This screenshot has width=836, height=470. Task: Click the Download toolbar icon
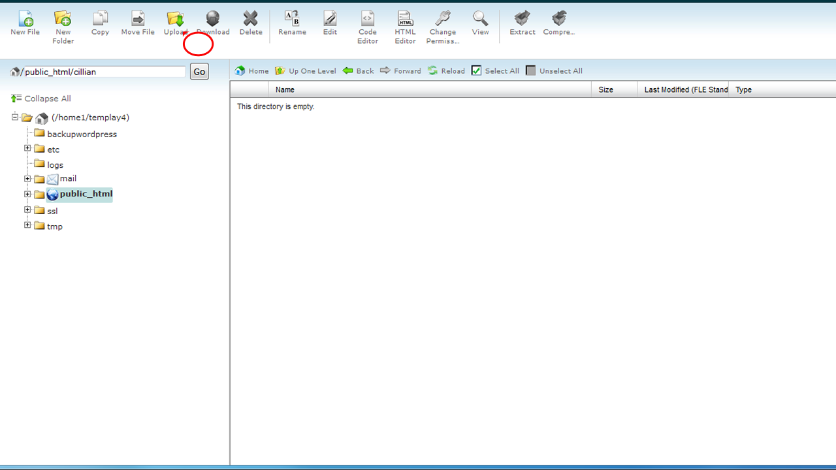pyautogui.click(x=213, y=18)
